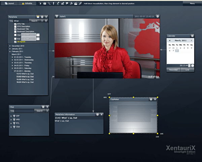Go to next month in Calendar

click(x=191, y=40)
